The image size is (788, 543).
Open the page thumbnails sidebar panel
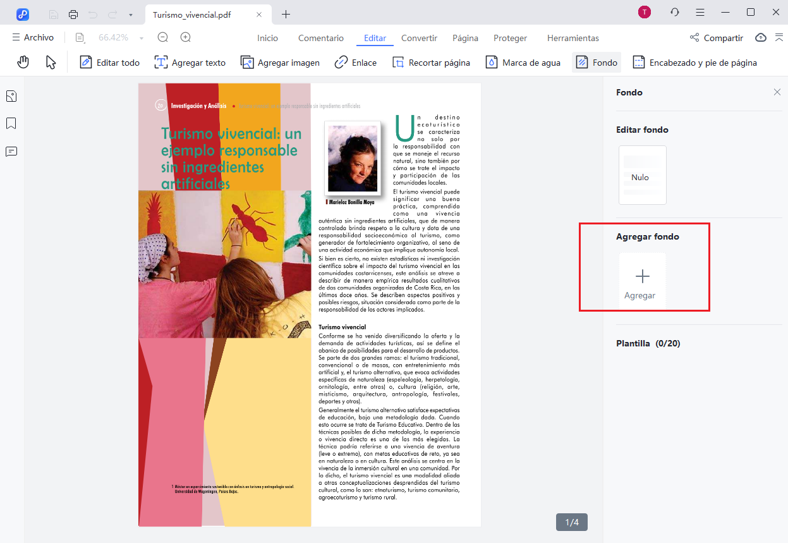(11, 96)
